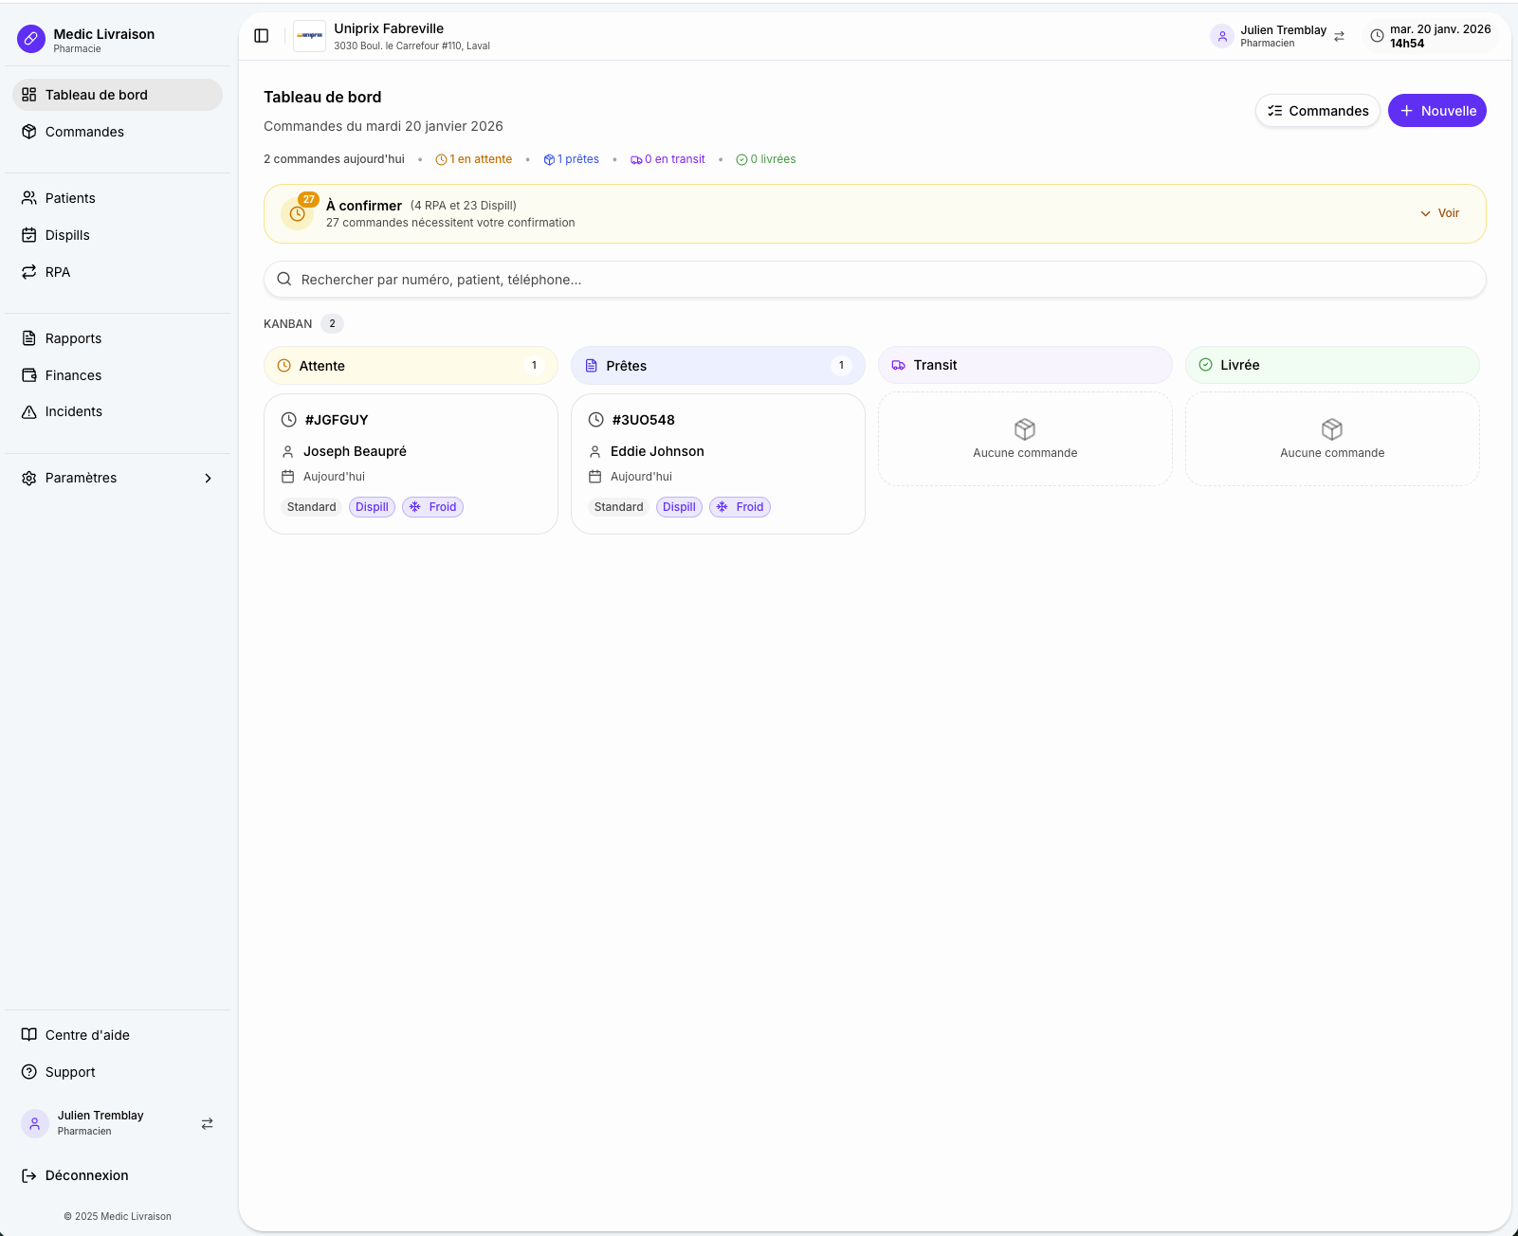Expand the Paramètres submenu chevron
Screen dimensions: 1518x1236
pos(208,478)
